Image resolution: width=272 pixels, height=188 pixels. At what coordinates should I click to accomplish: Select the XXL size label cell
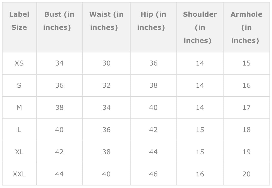tap(19, 174)
